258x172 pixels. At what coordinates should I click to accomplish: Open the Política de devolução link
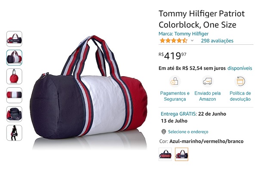[240, 96]
